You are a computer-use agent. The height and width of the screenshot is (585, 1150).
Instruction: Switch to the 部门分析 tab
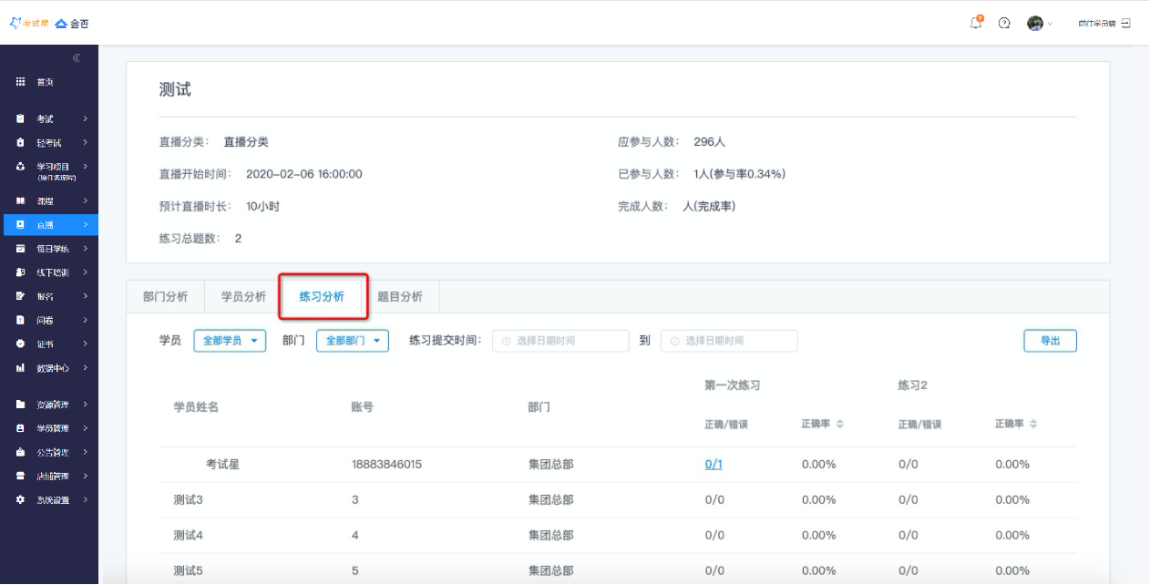click(x=165, y=297)
